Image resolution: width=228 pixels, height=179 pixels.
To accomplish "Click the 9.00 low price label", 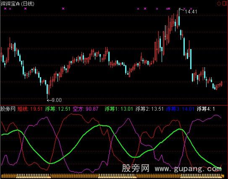I will [x=57, y=100].
